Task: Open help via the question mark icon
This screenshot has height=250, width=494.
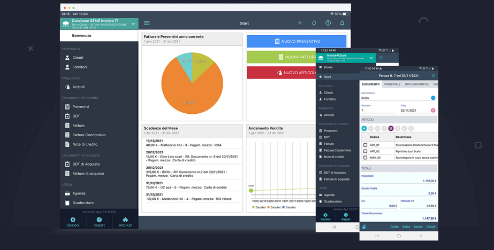Action: [328, 23]
